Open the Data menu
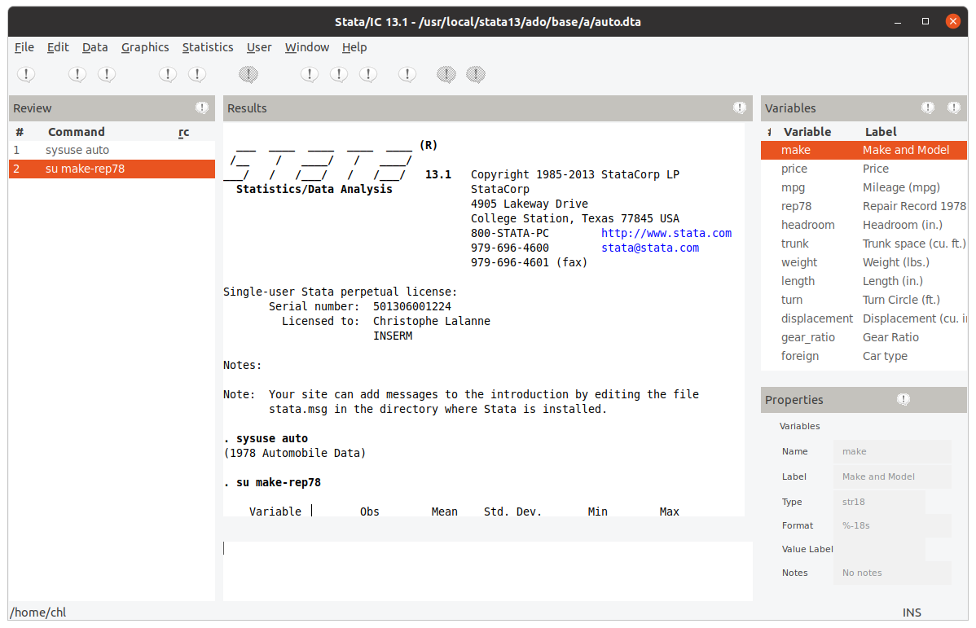The width and height of the screenshot is (976, 628). [x=95, y=47]
